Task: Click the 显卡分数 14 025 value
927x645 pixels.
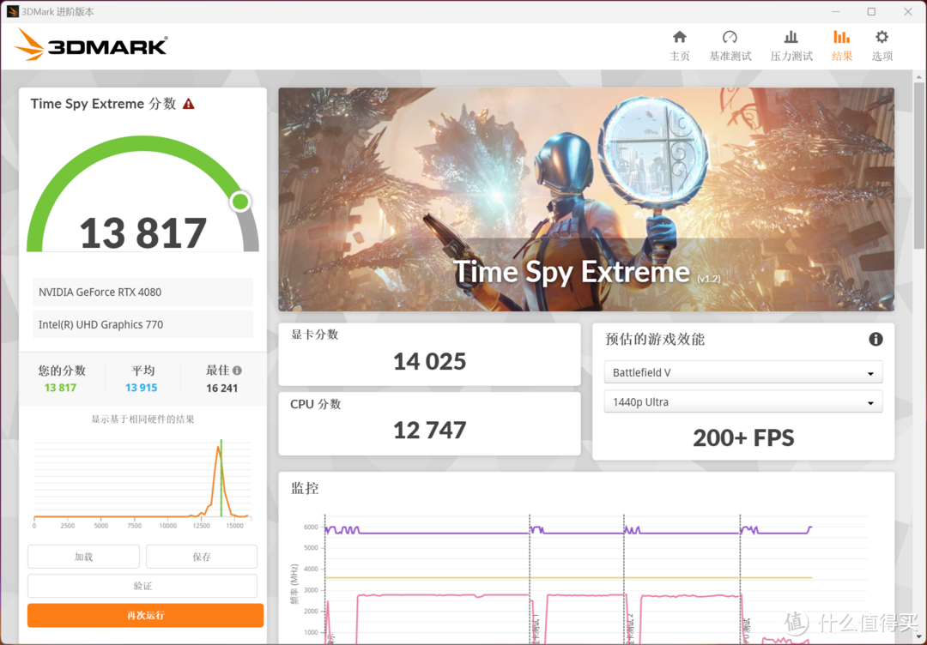Action: coord(430,361)
